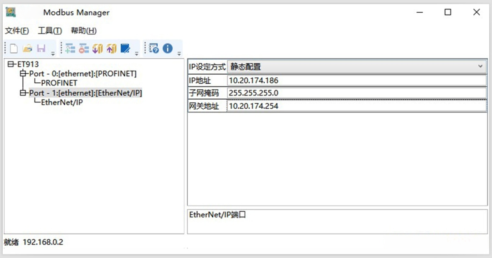Maximize the Modbus Manager window

click(x=448, y=12)
